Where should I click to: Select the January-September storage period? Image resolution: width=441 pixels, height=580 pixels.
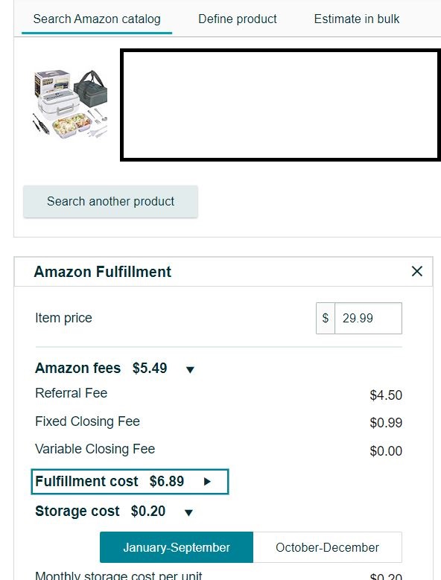[x=177, y=547]
